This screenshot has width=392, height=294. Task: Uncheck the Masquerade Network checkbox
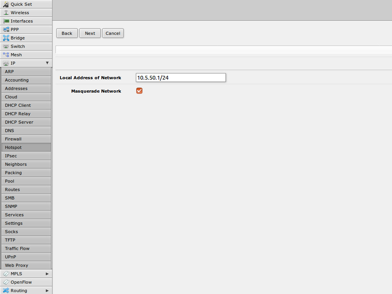139,91
